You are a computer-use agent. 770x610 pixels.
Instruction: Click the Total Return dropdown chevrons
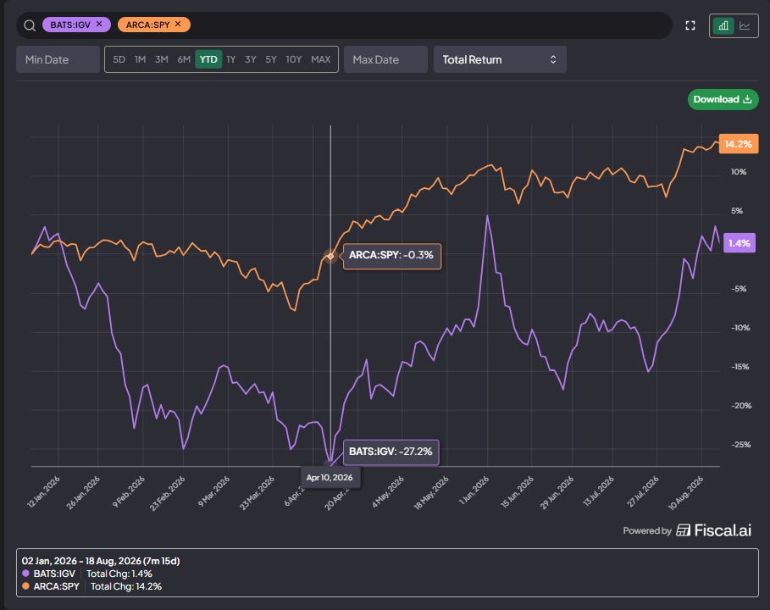553,59
